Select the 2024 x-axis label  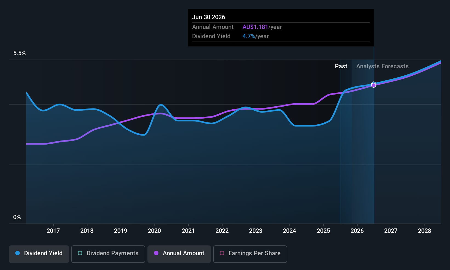tap(289, 231)
